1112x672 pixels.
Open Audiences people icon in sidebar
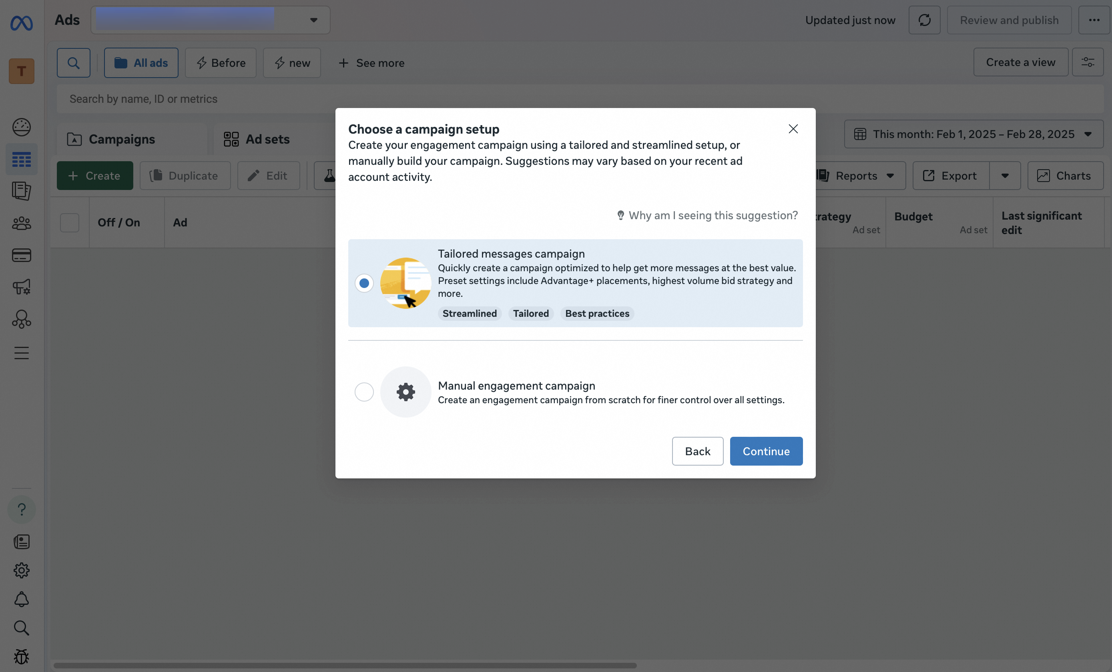[21, 223]
